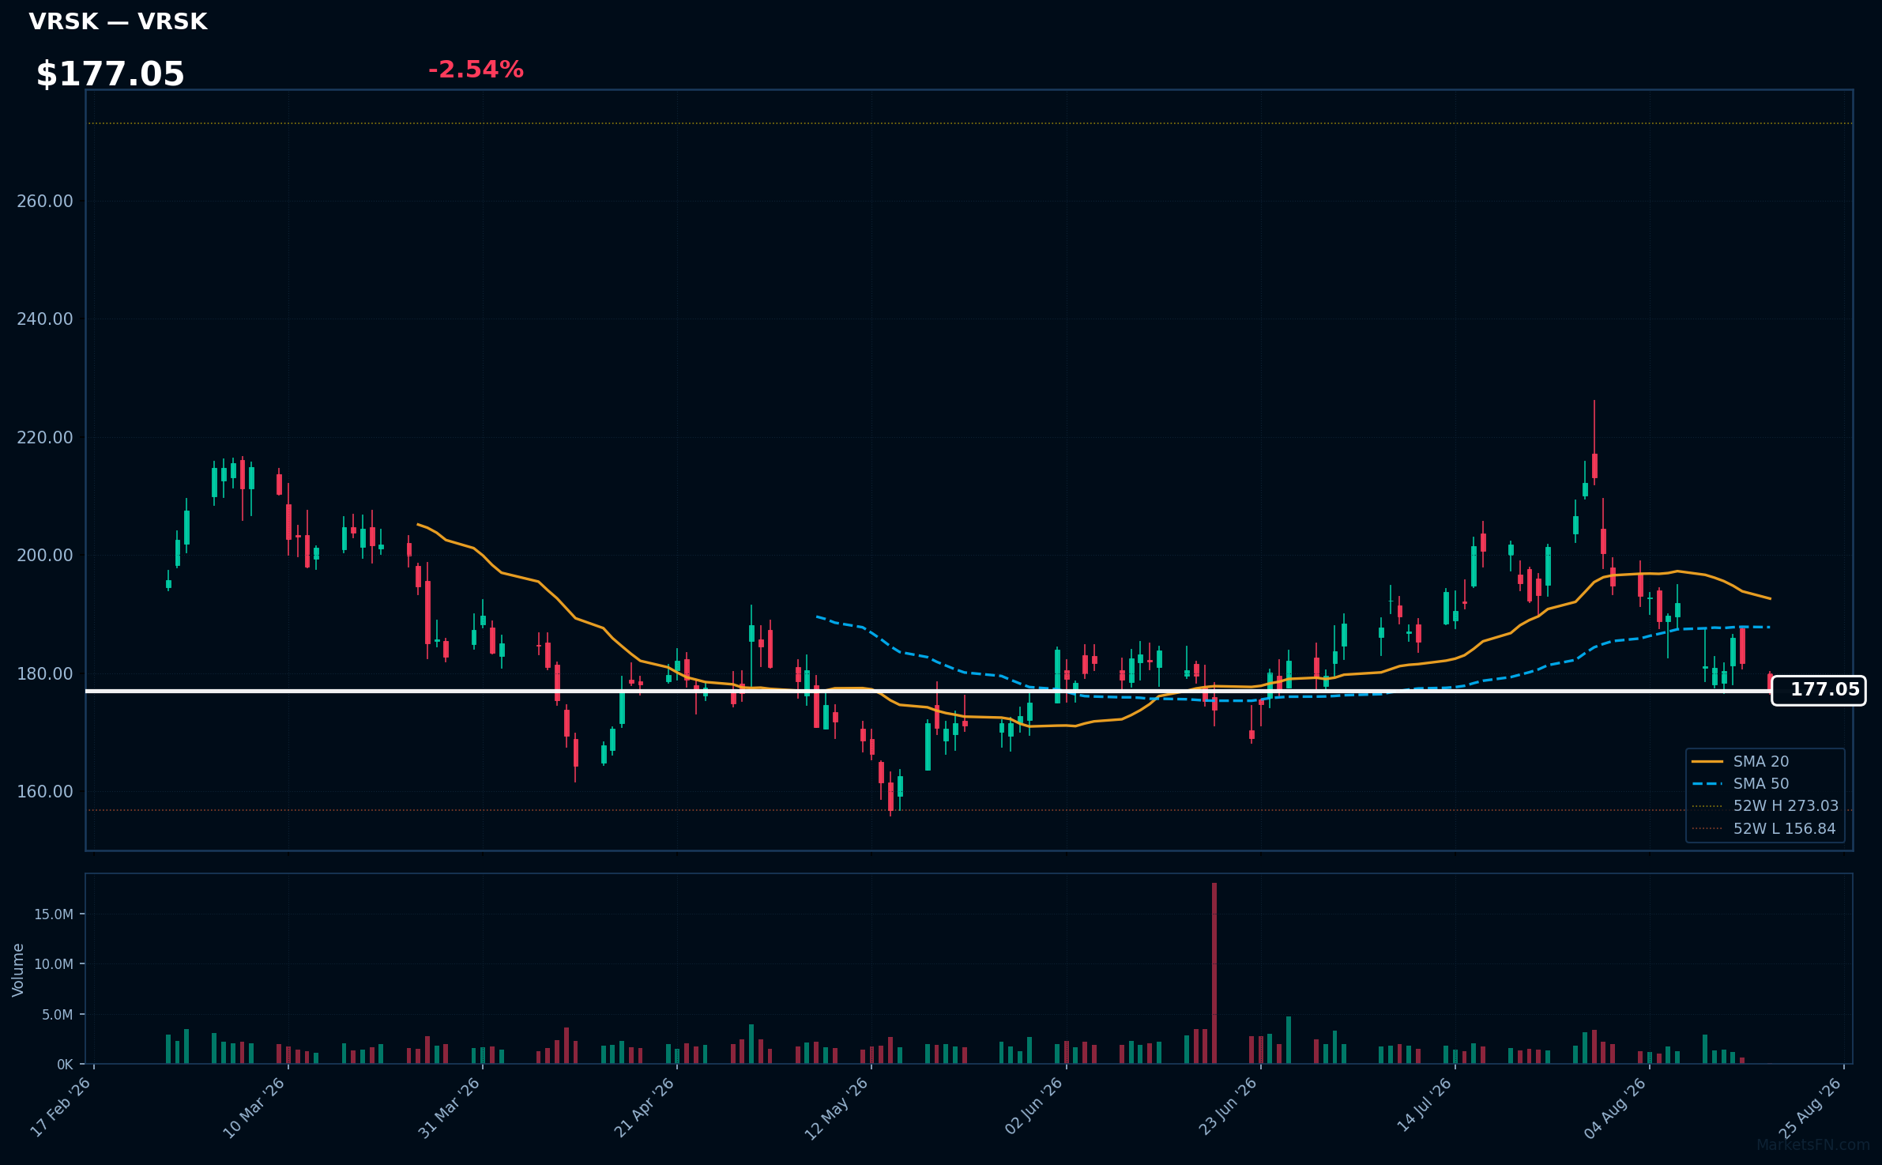Click the blue dashed SMA 50 legend sample

point(1707,783)
